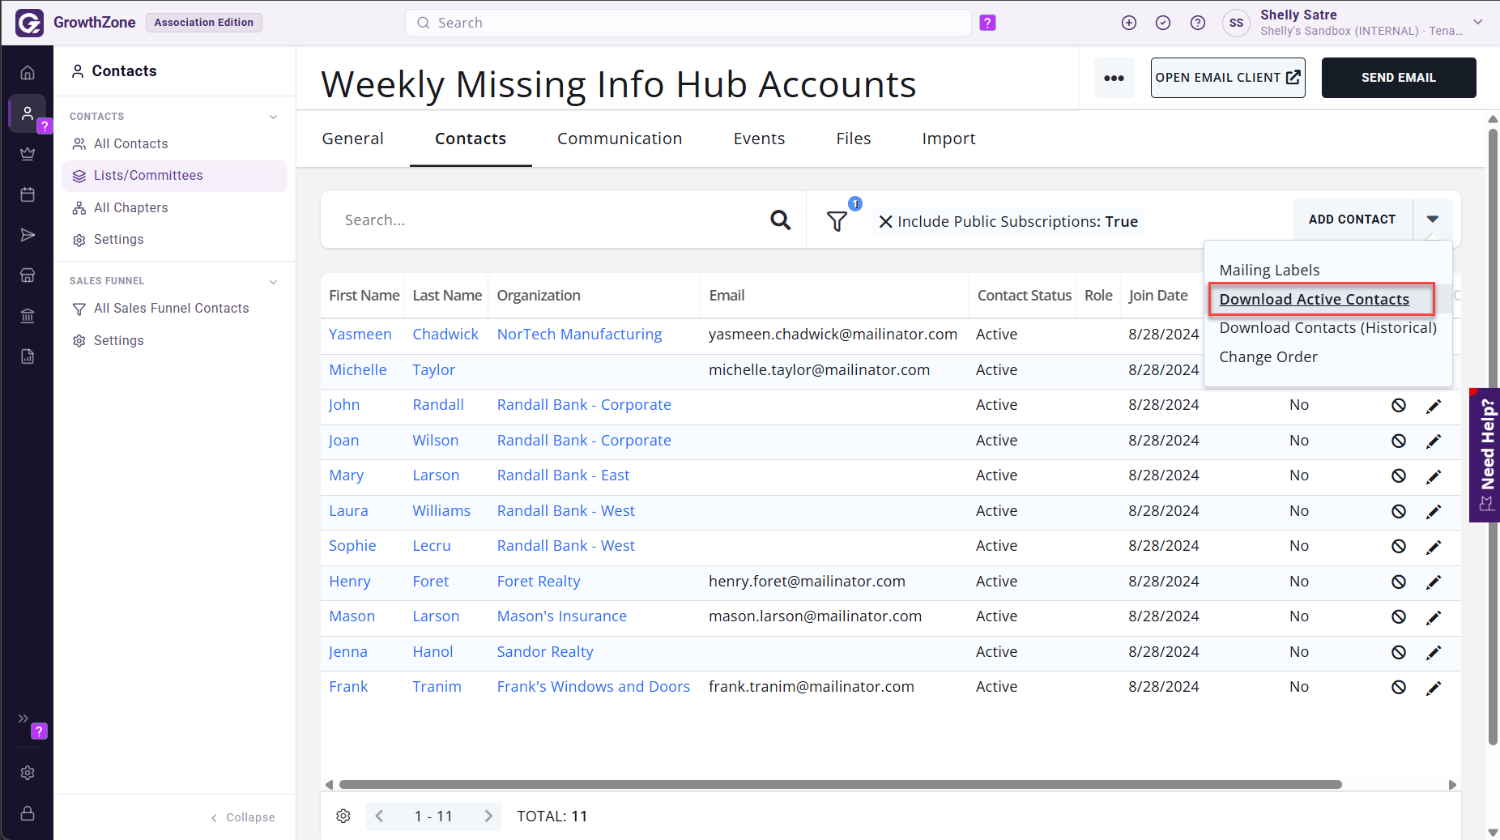This screenshot has width=1500, height=840.
Task: Go to the previous page arrow
Action: [x=379, y=816]
